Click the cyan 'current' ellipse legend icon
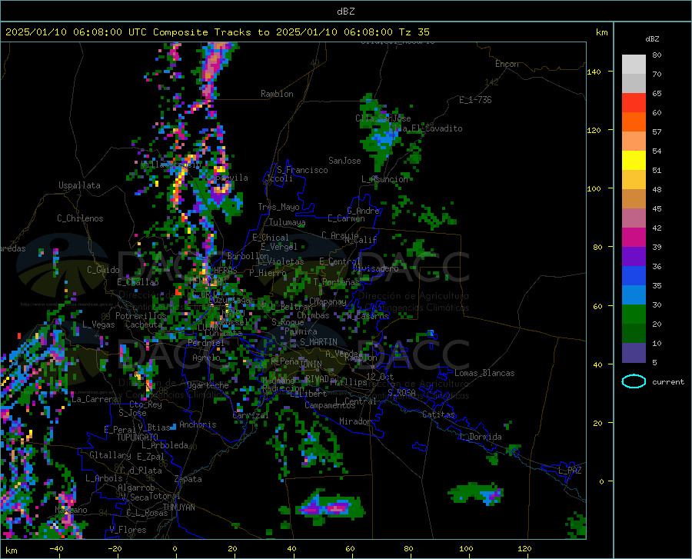The image size is (692, 559). (634, 381)
